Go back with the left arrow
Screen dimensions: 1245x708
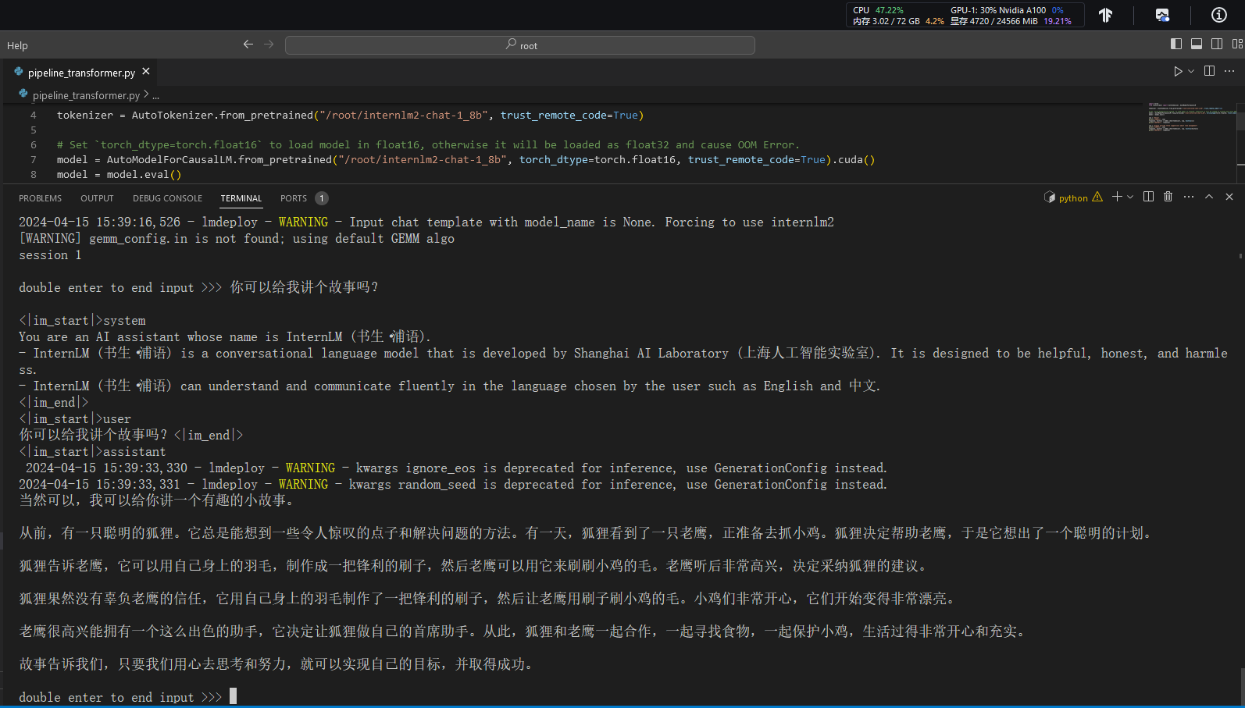tap(248, 44)
